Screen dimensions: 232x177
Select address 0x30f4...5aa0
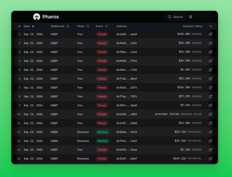click(127, 105)
